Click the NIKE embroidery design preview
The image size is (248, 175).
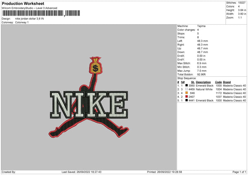click(89, 97)
